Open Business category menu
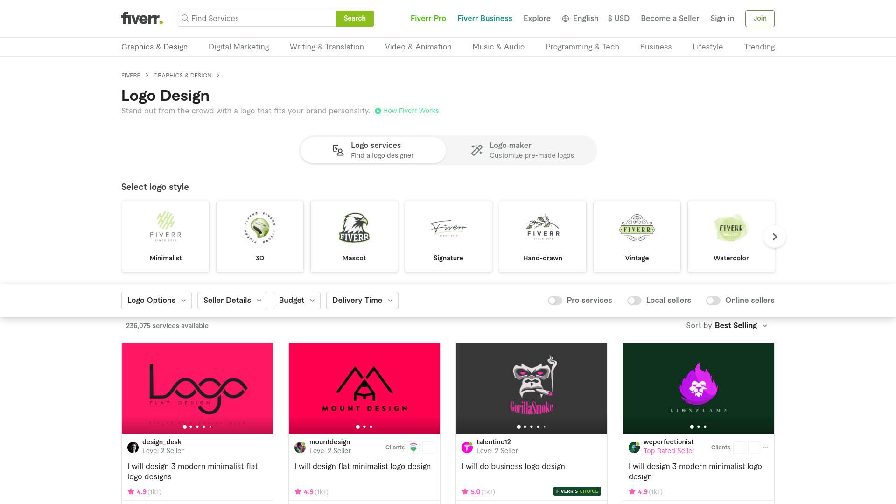 656,47
